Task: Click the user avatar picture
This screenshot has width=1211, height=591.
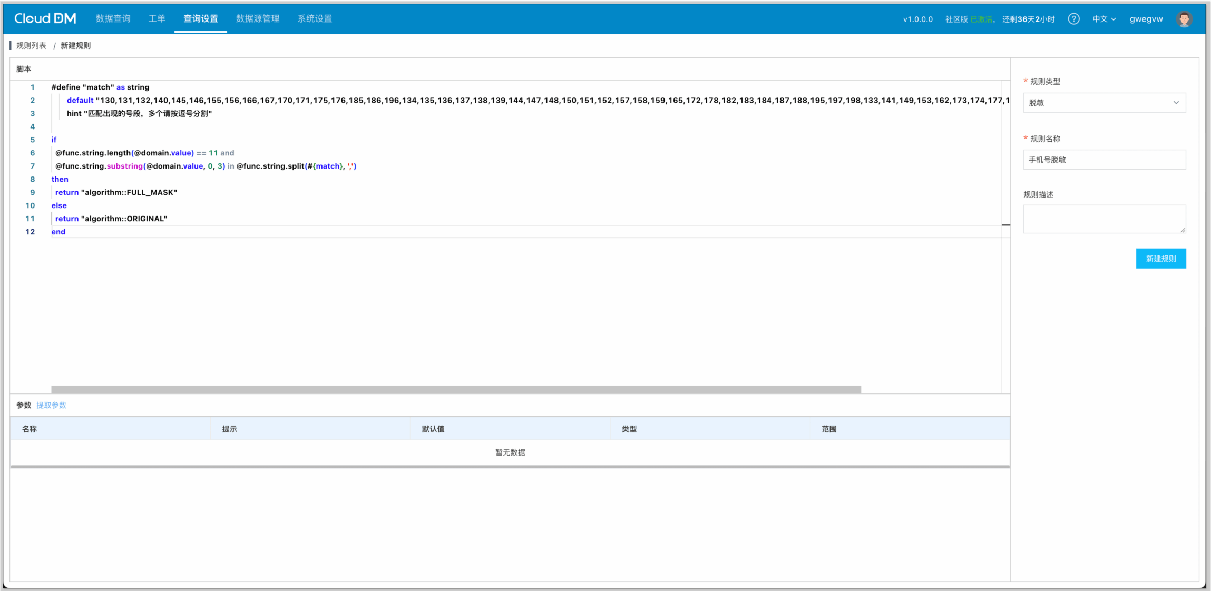Action: point(1184,19)
